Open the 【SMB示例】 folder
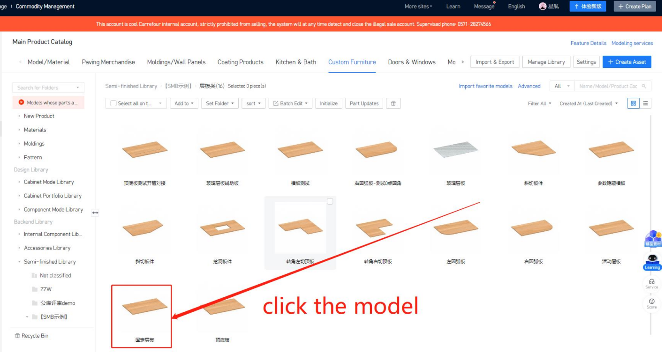 tap(50, 317)
